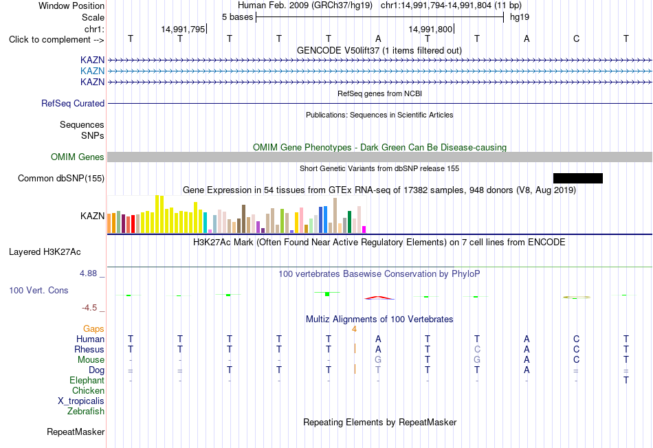Click the C base in complement row
This screenshot has height=448, width=653.
(x=577, y=38)
